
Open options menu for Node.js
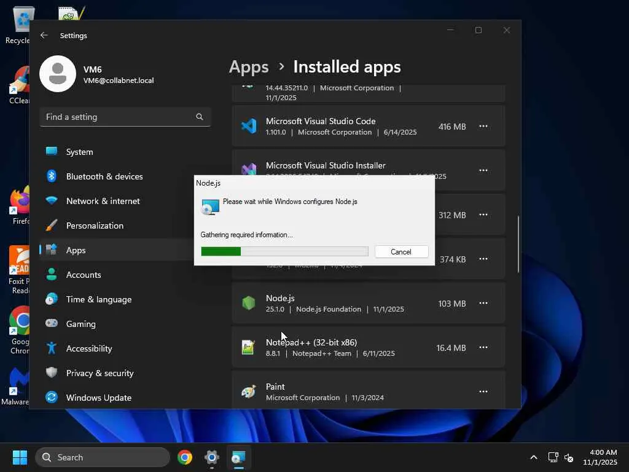click(483, 303)
